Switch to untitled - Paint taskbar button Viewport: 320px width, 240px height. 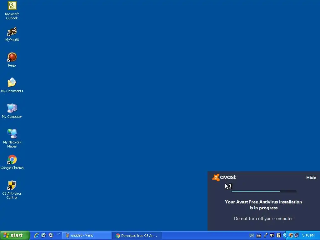click(x=87, y=236)
